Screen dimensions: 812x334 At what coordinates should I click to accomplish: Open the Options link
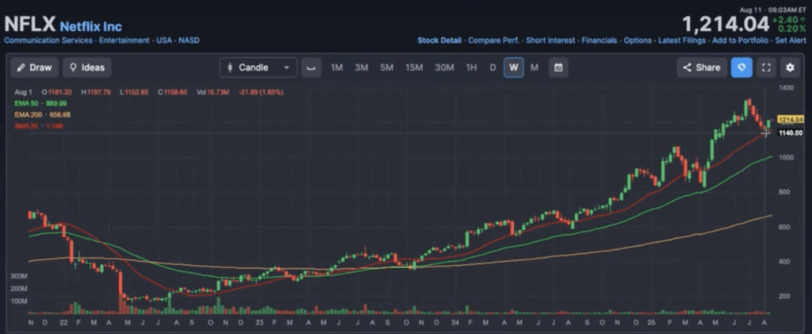tap(638, 40)
